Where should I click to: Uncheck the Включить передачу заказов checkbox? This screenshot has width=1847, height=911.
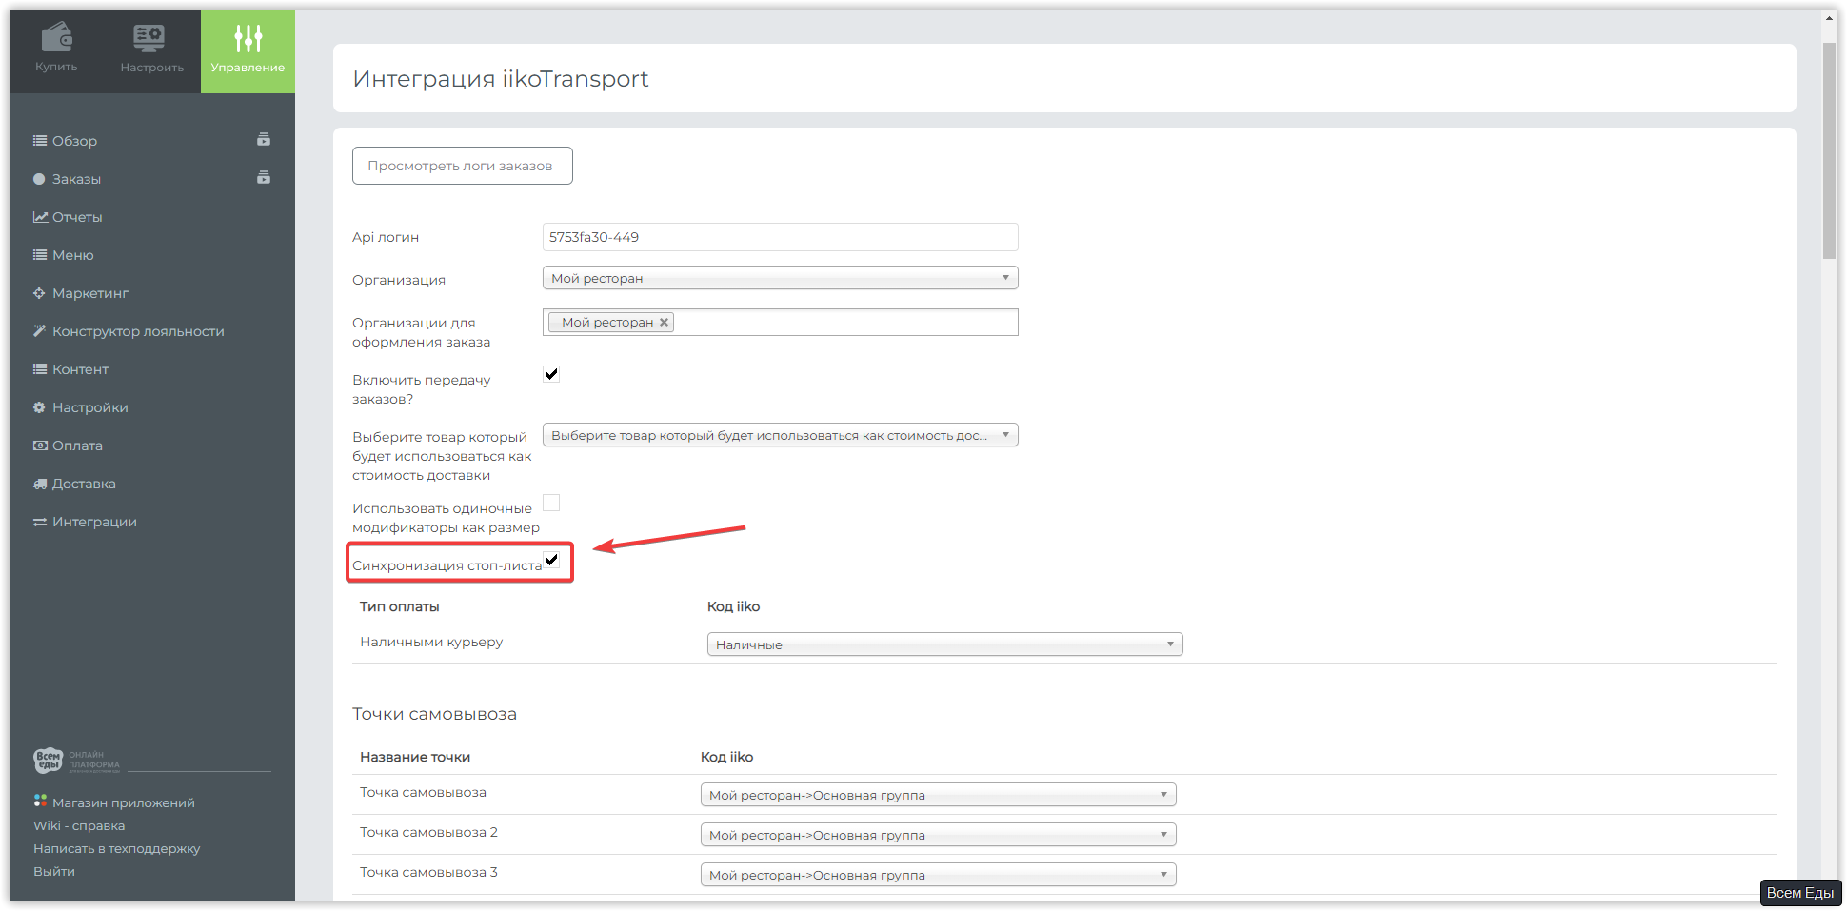coord(551,374)
